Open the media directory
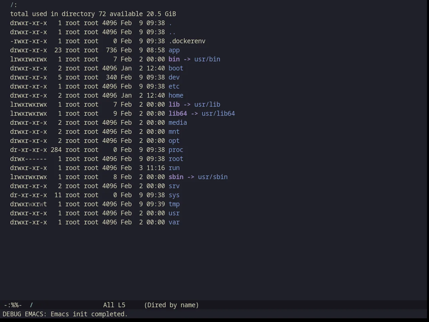 [178, 123]
